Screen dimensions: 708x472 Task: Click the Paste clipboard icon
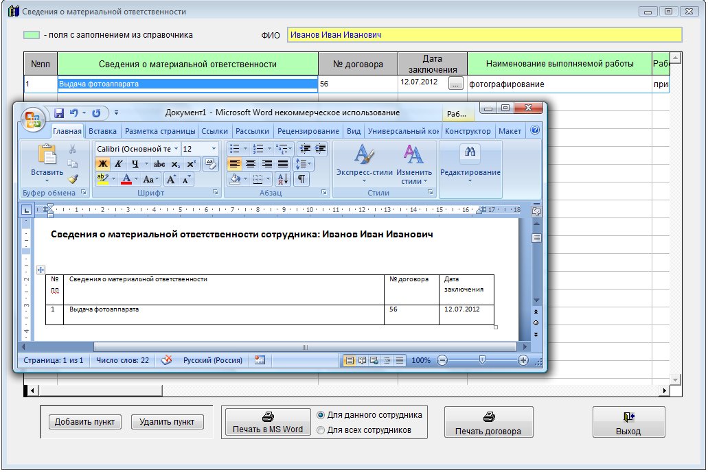click(x=47, y=154)
